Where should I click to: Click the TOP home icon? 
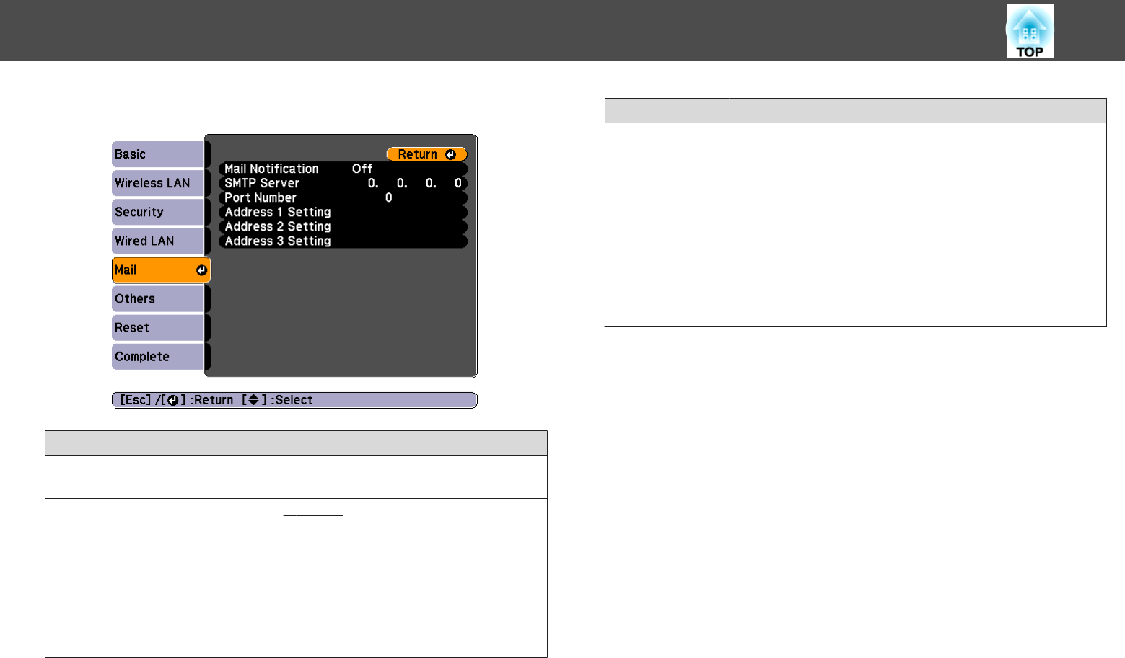(1030, 31)
